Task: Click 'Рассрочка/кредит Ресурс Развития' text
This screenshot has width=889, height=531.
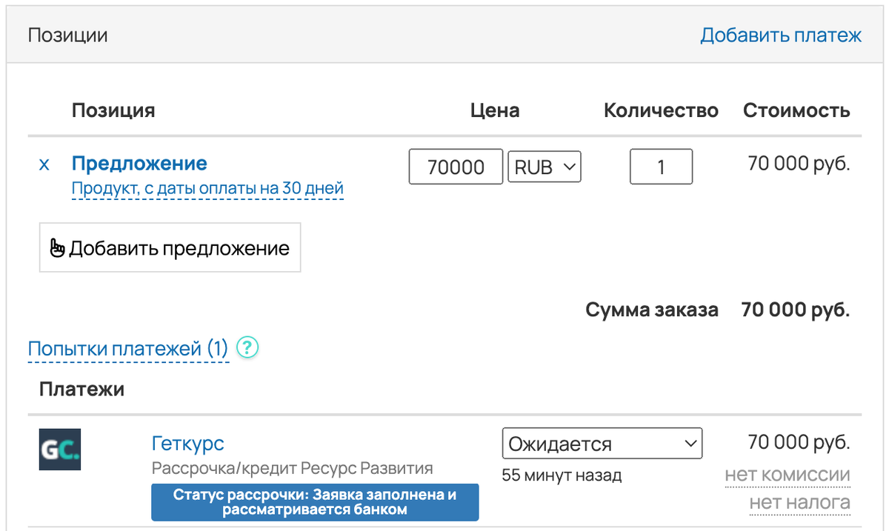Action: (292, 469)
